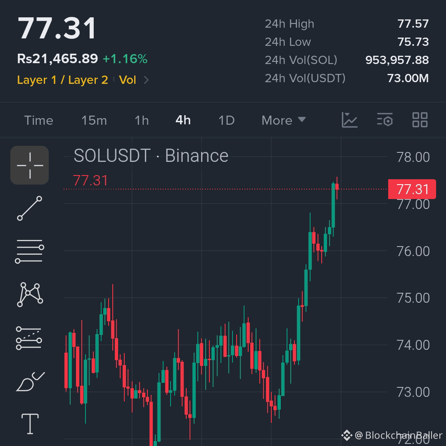Select the XABCD pattern tool
Viewport: 446px width, 446px height.
30,295
